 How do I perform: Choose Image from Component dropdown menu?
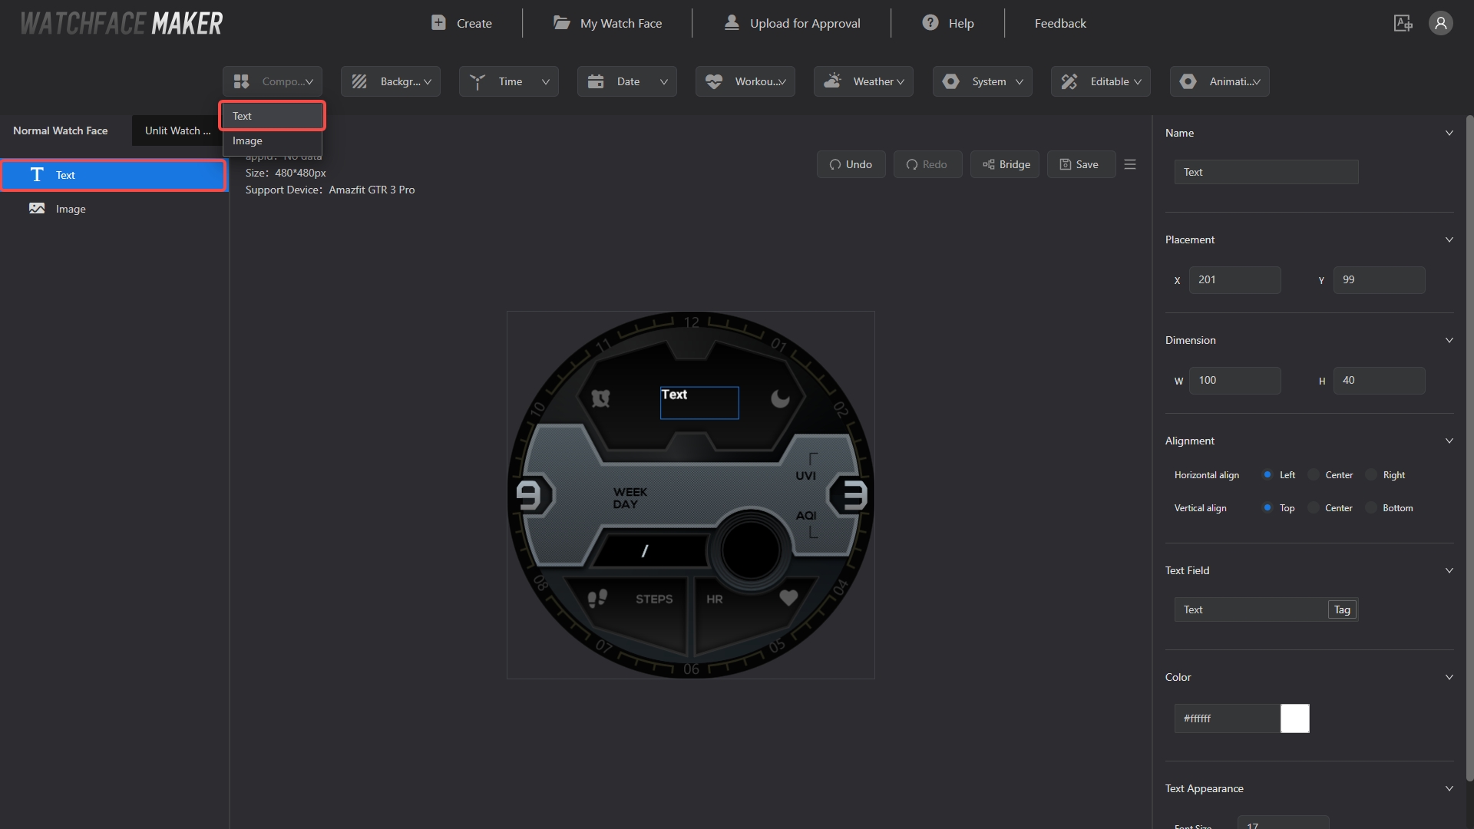click(273, 140)
